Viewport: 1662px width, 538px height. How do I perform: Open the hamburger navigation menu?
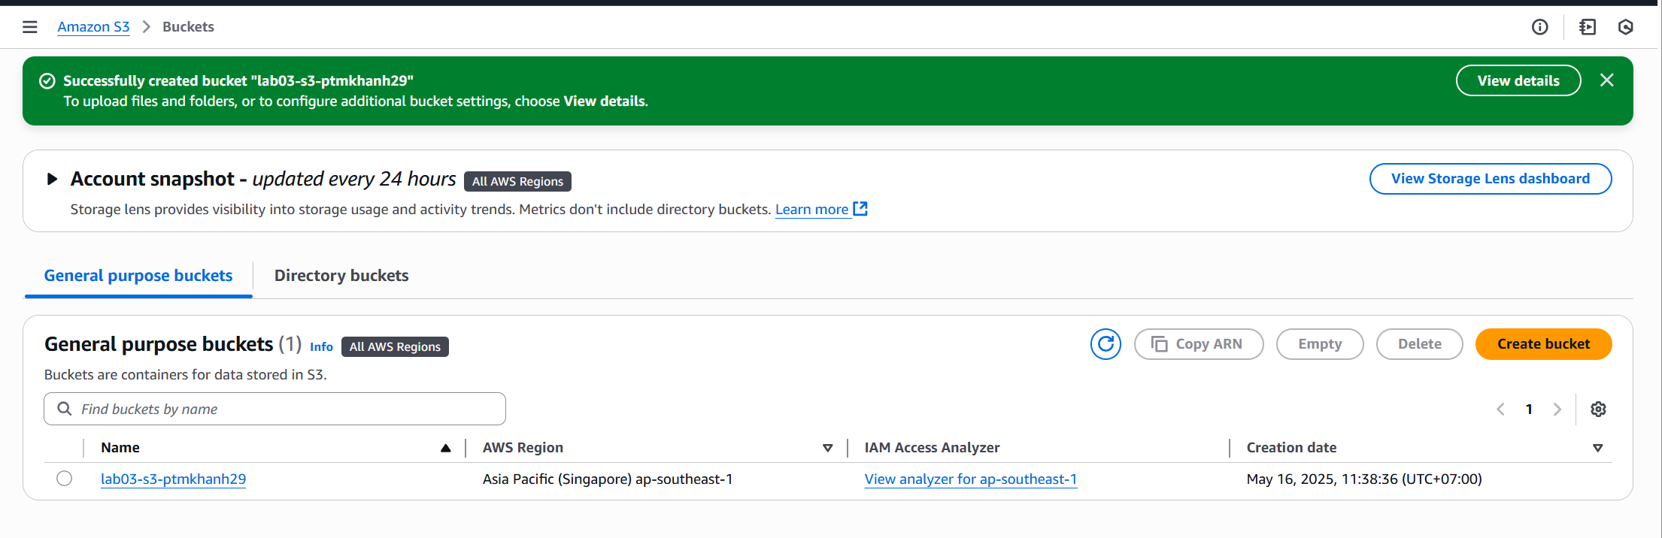tap(30, 27)
